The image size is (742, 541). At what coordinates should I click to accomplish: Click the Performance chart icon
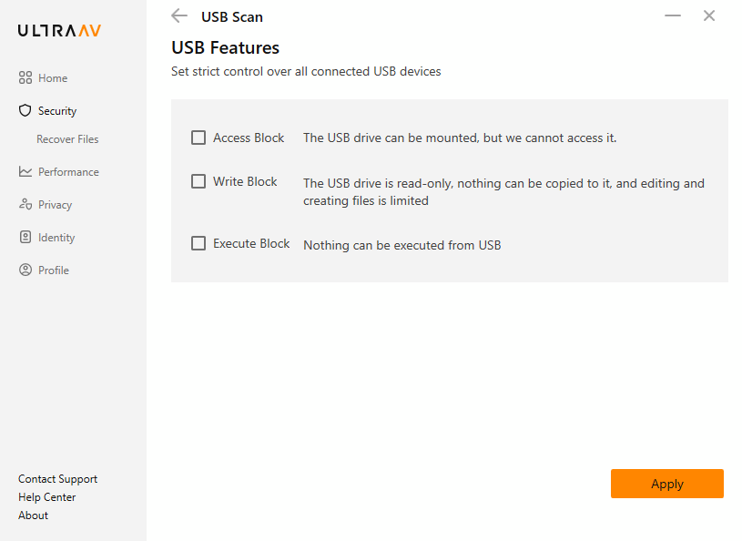pos(25,171)
